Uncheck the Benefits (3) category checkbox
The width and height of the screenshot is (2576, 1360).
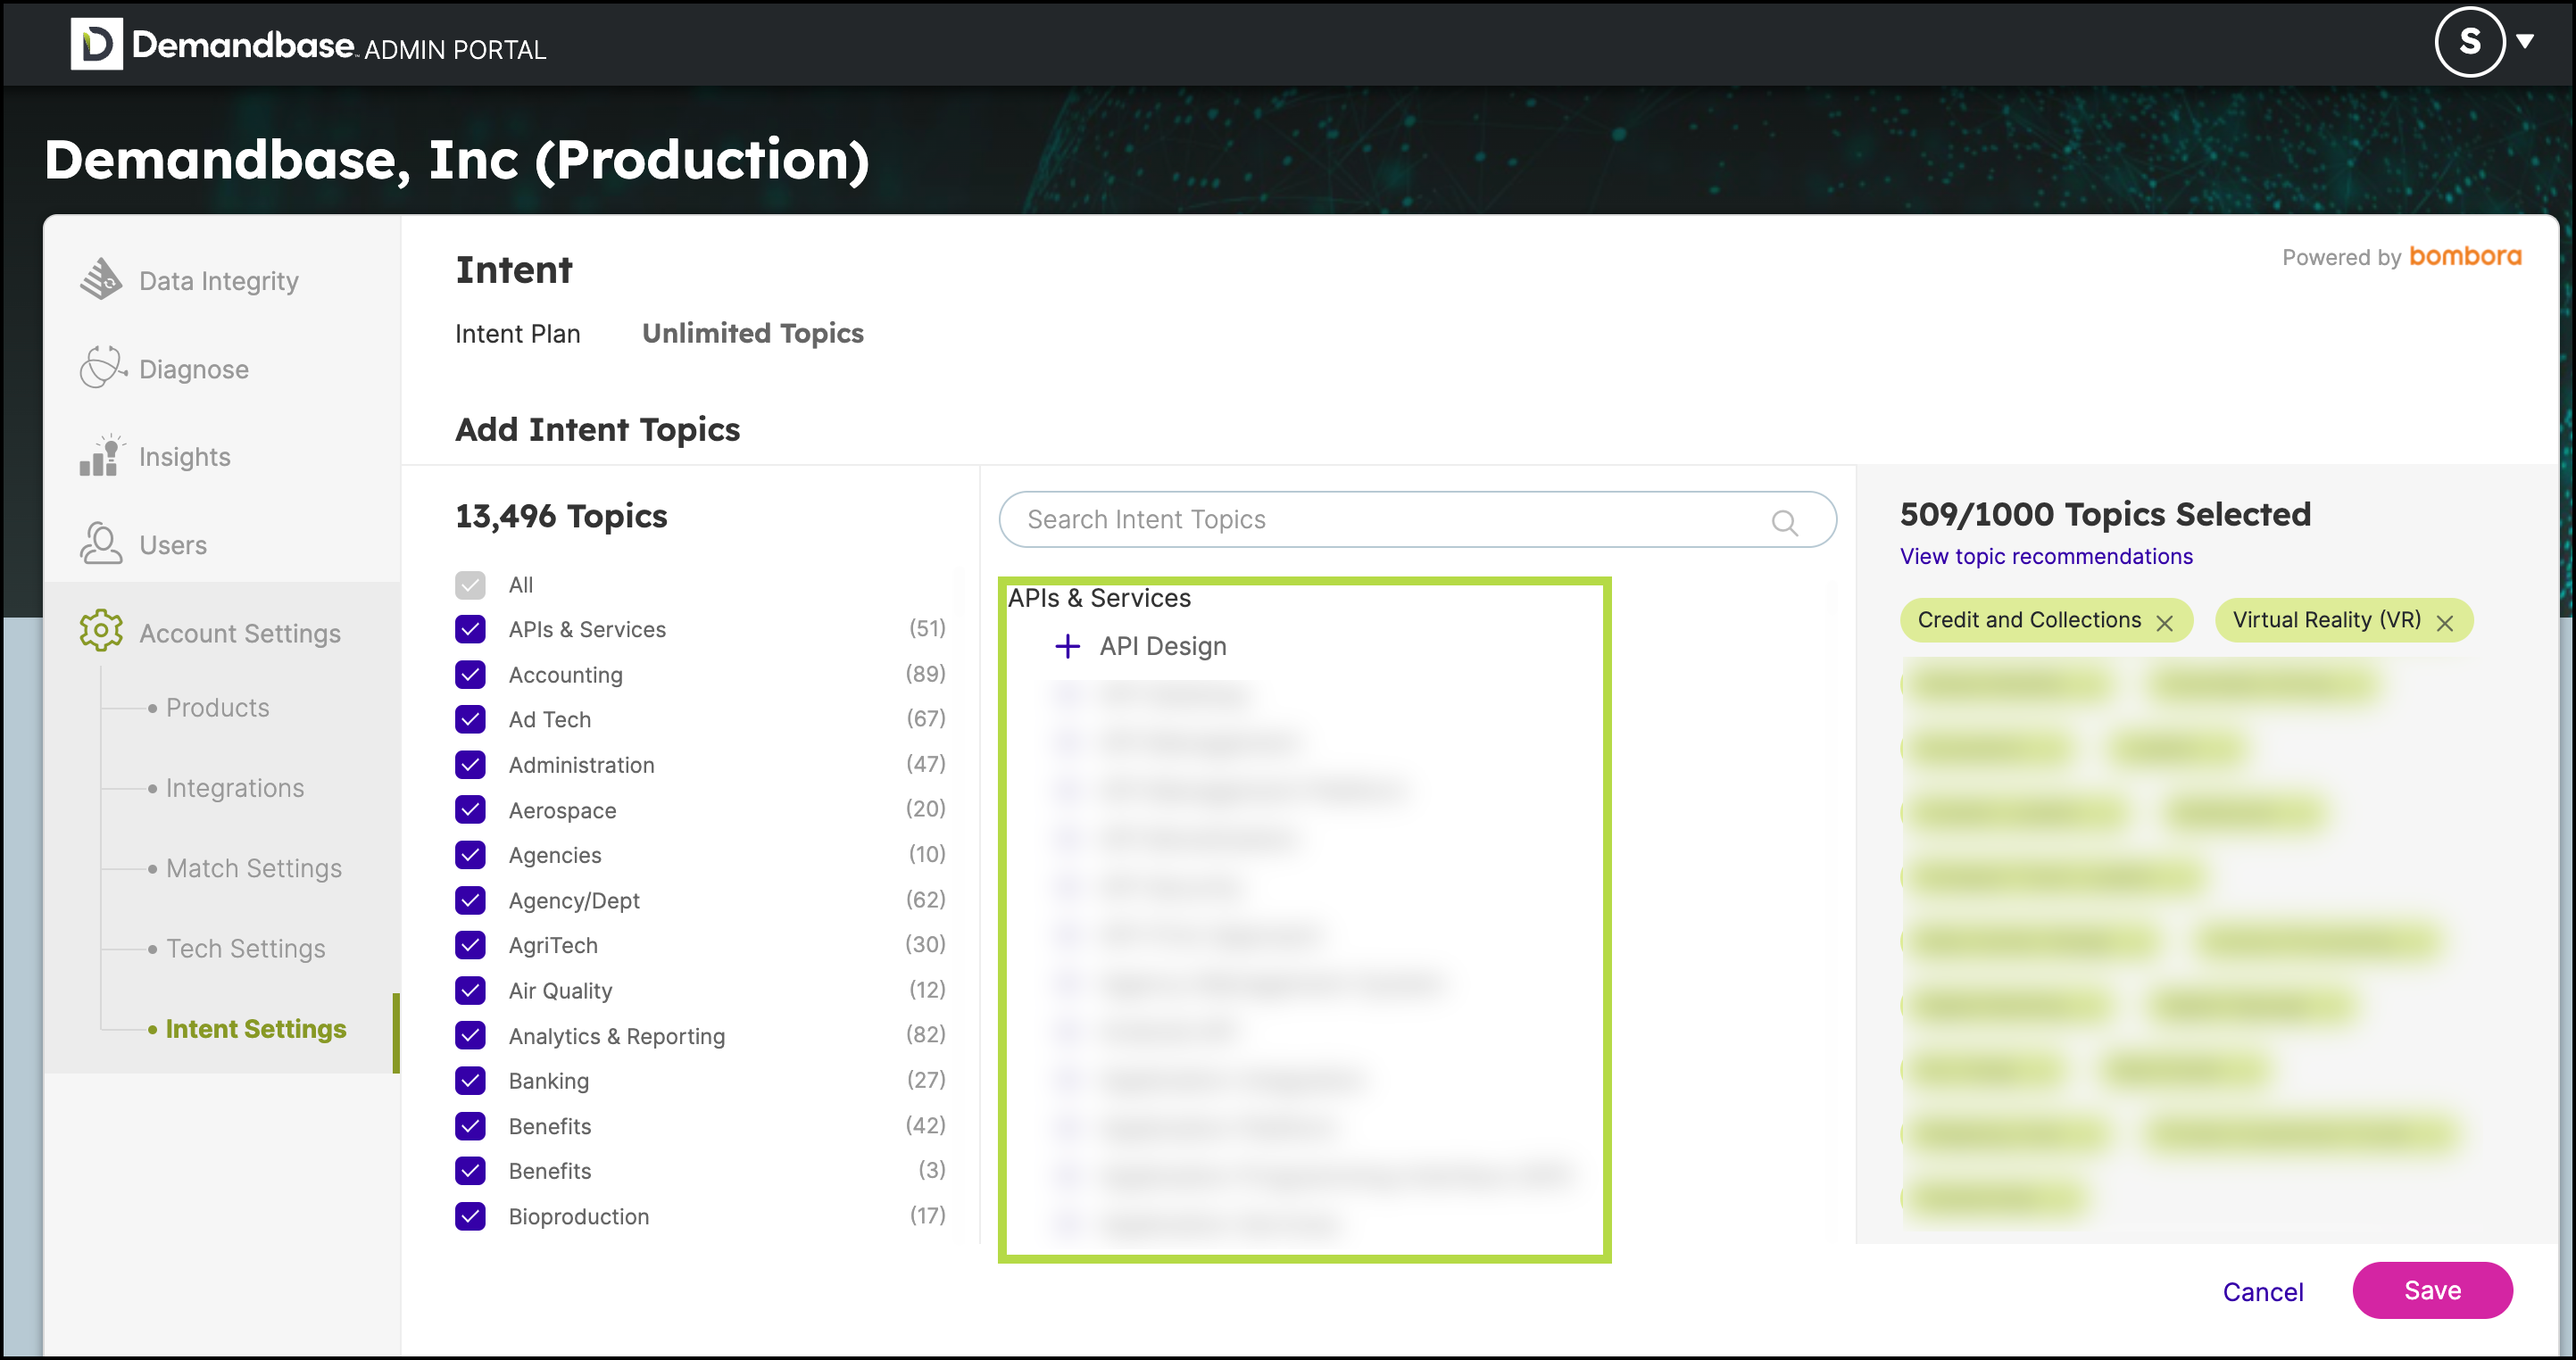tap(470, 1170)
